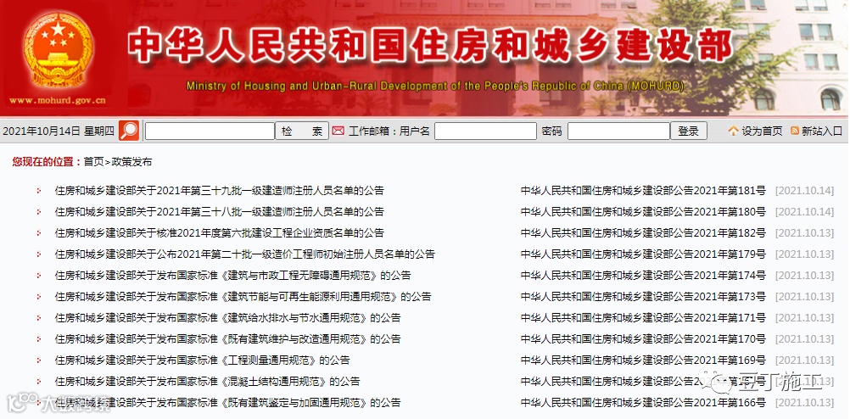The width and height of the screenshot is (850, 419).
Task: Open the 建筑节能与可再生能源利用通用规范 notice
Action: 243,297
